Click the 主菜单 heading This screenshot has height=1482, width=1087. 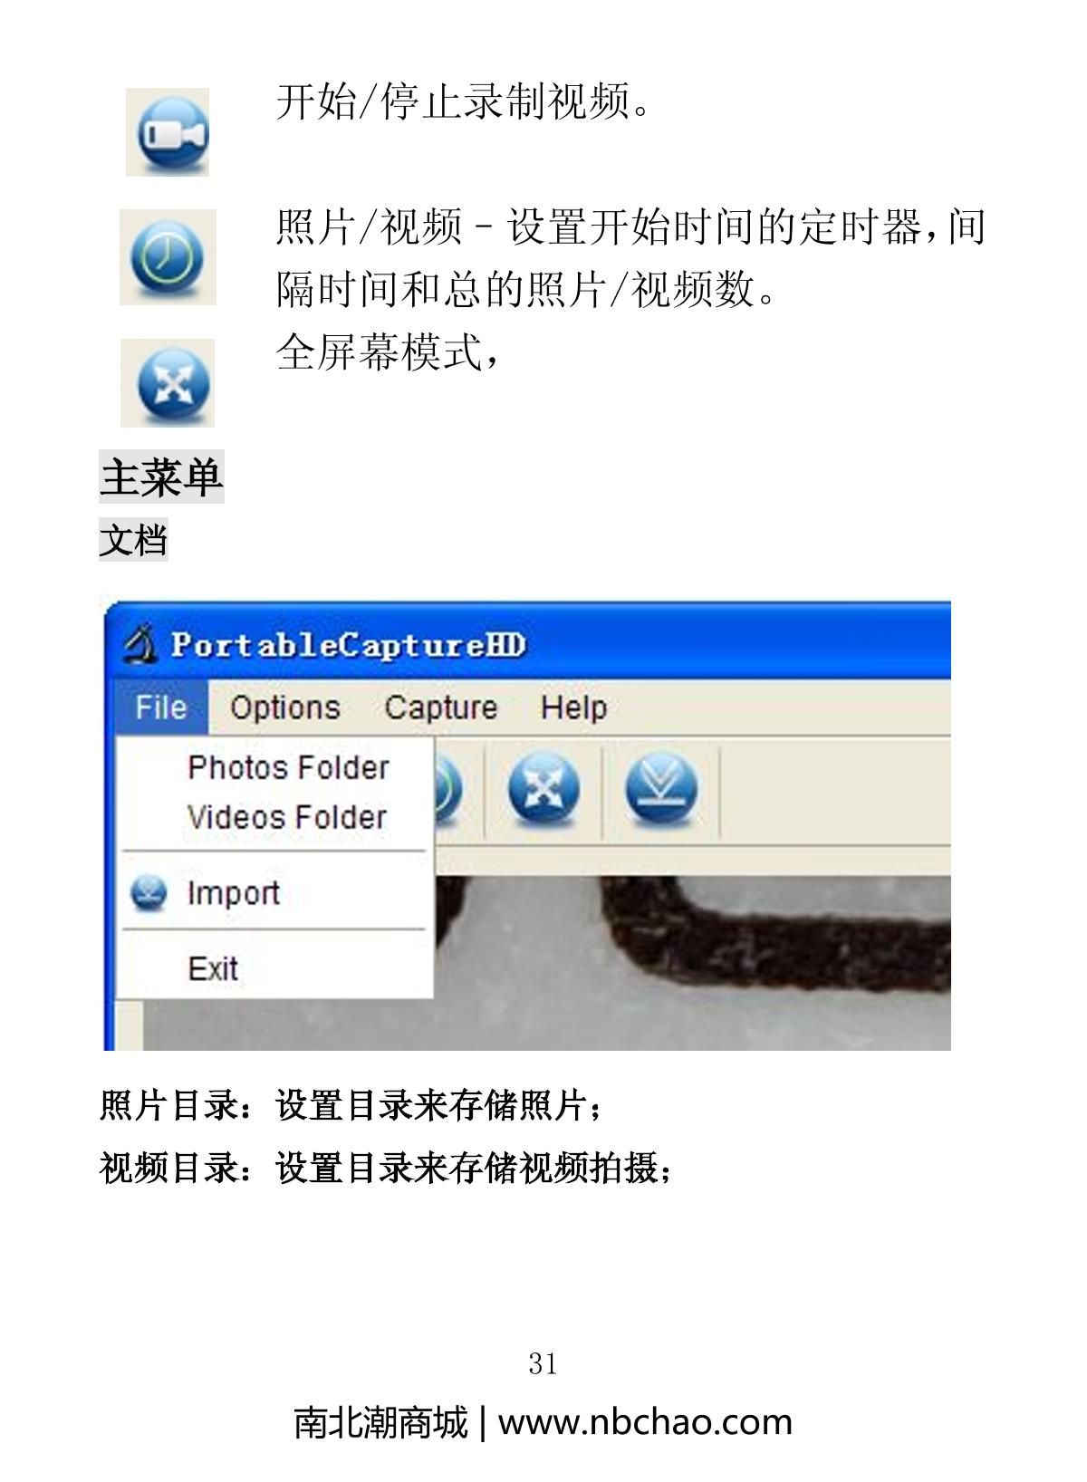[x=161, y=476]
